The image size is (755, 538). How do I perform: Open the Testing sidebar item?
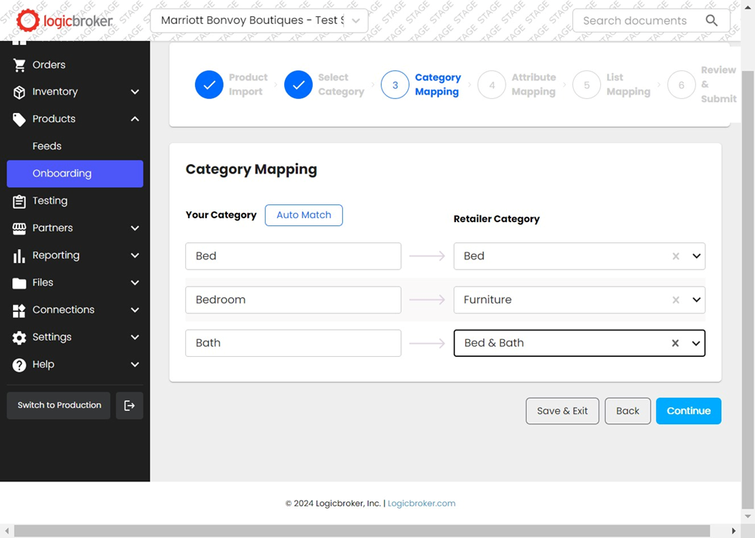(x=50, y=201)
